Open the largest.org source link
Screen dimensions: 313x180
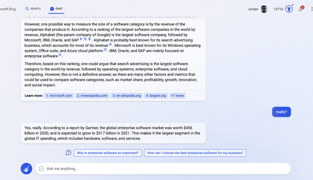(156, 96)
